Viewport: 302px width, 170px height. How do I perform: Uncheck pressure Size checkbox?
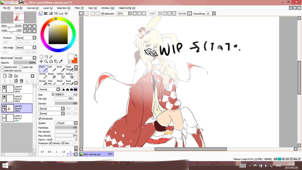point(63,143)
